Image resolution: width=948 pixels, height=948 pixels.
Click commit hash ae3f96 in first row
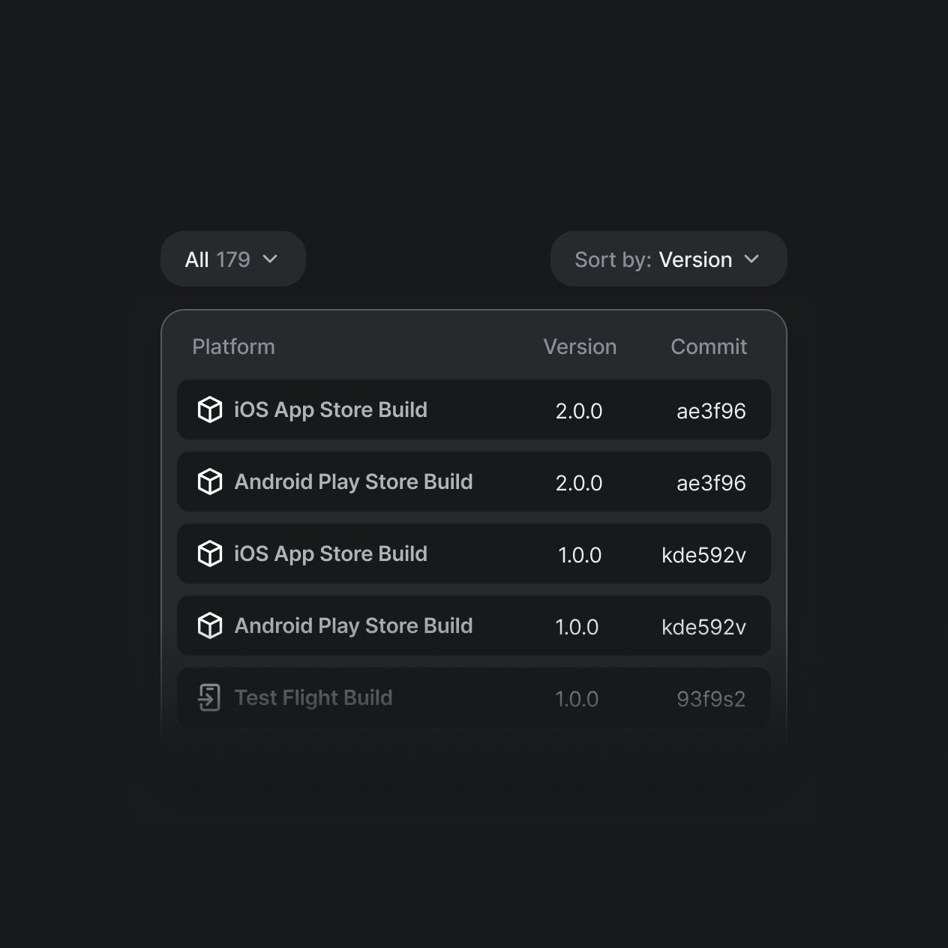coord(711,411)
